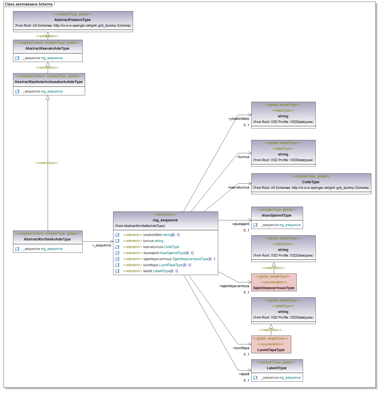Screen dimensions: 384x394
Task: Select the 'Class asemakaava-Schema' diagram title tab
Action: point(29,4)
